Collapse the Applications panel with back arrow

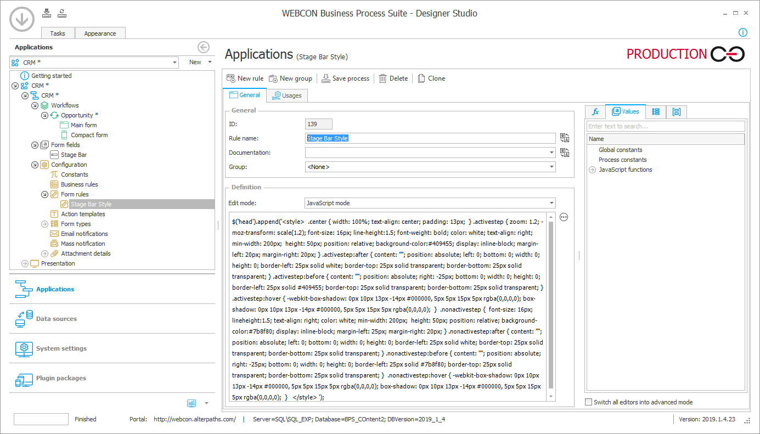(204, 47)
